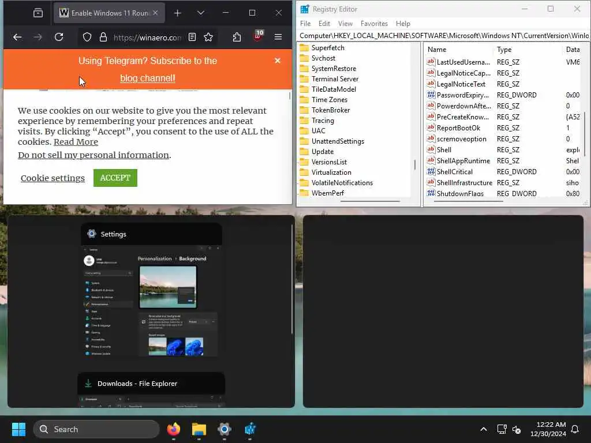
Task: Select the VersionsList key
Action: 329,162
